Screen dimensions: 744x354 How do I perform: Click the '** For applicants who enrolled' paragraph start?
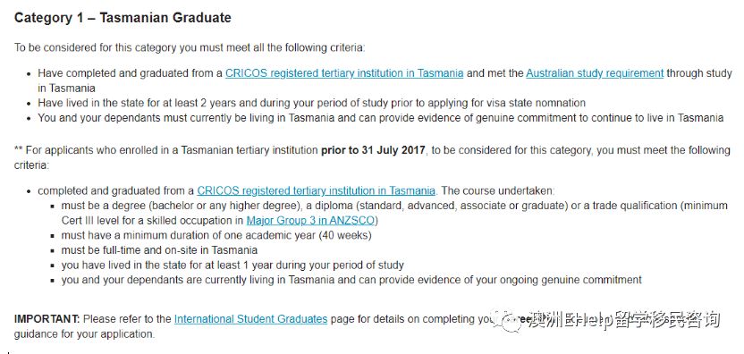[372, 157]
